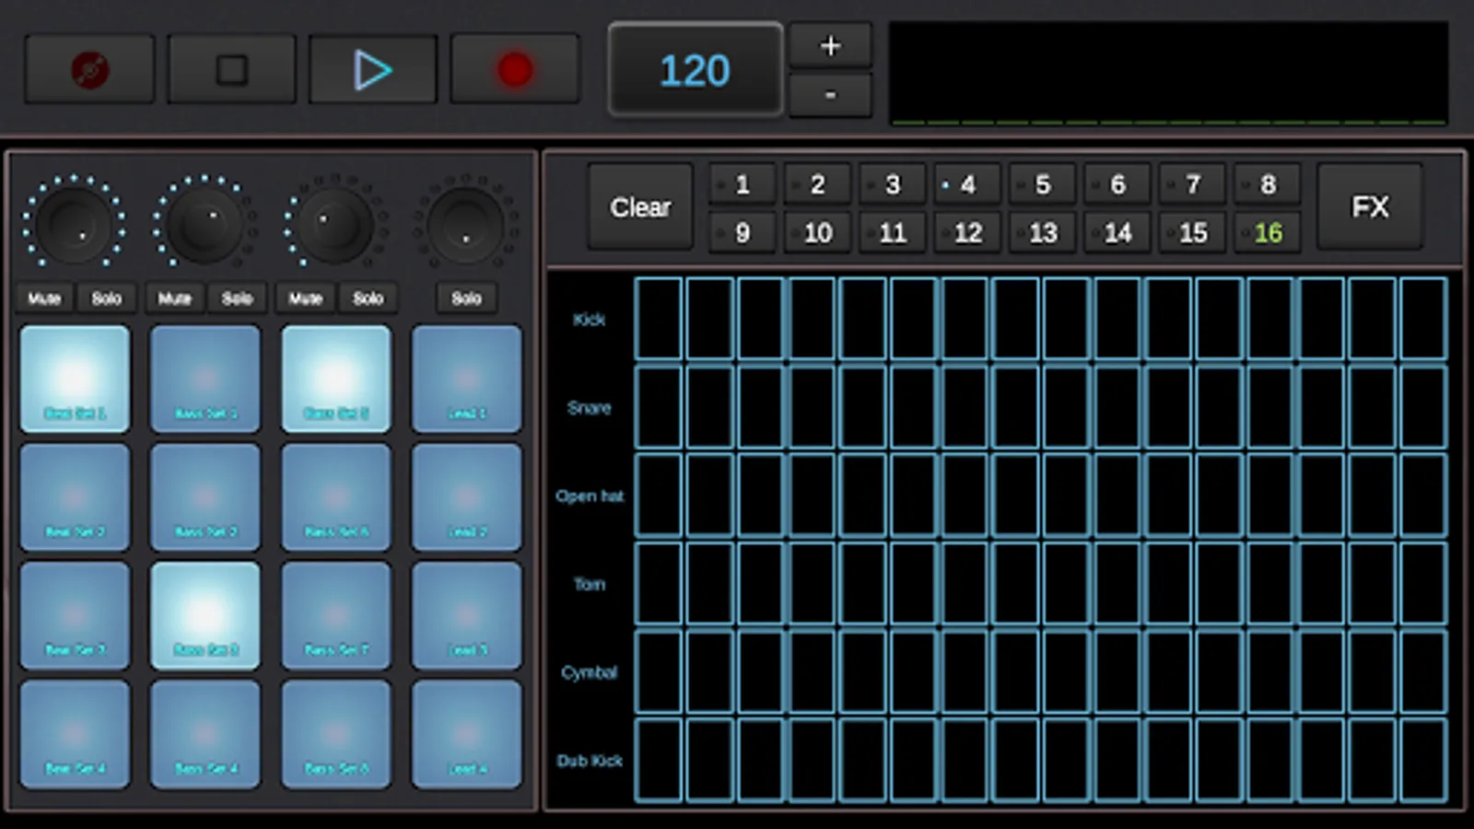Enable the first step in the Kick row
This screenshot has height=829, width=1474.
pyautogui.click(x=659, y=319)
